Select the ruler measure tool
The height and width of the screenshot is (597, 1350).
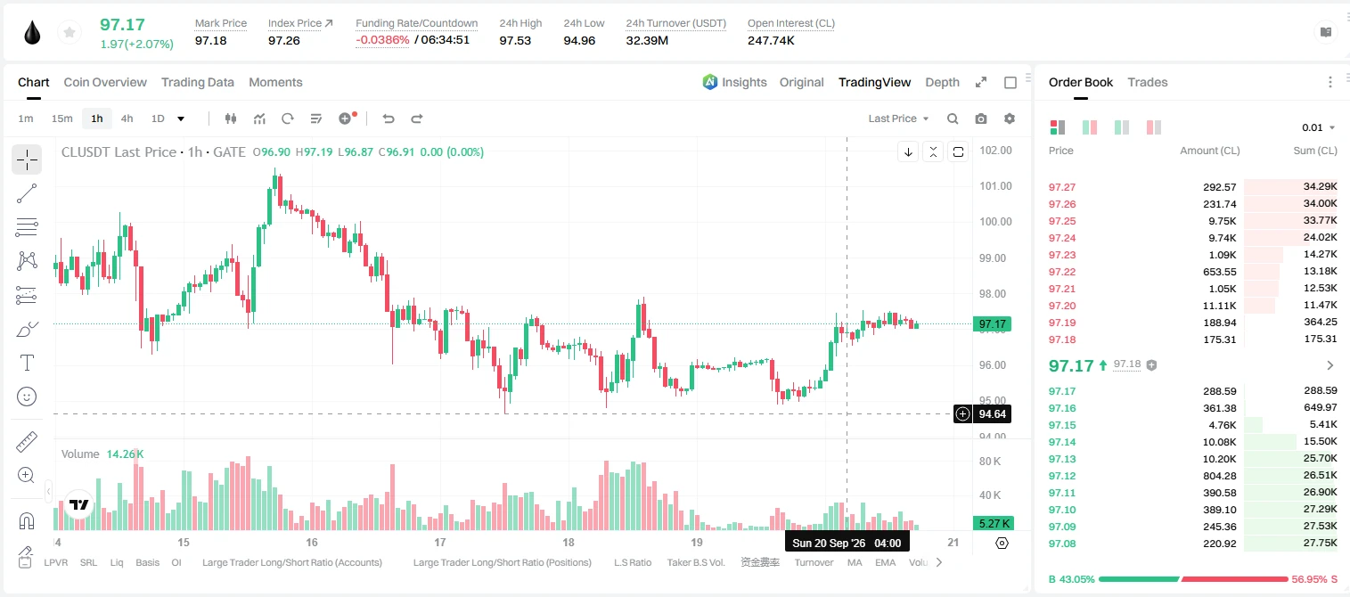click(x=27, y=442)
